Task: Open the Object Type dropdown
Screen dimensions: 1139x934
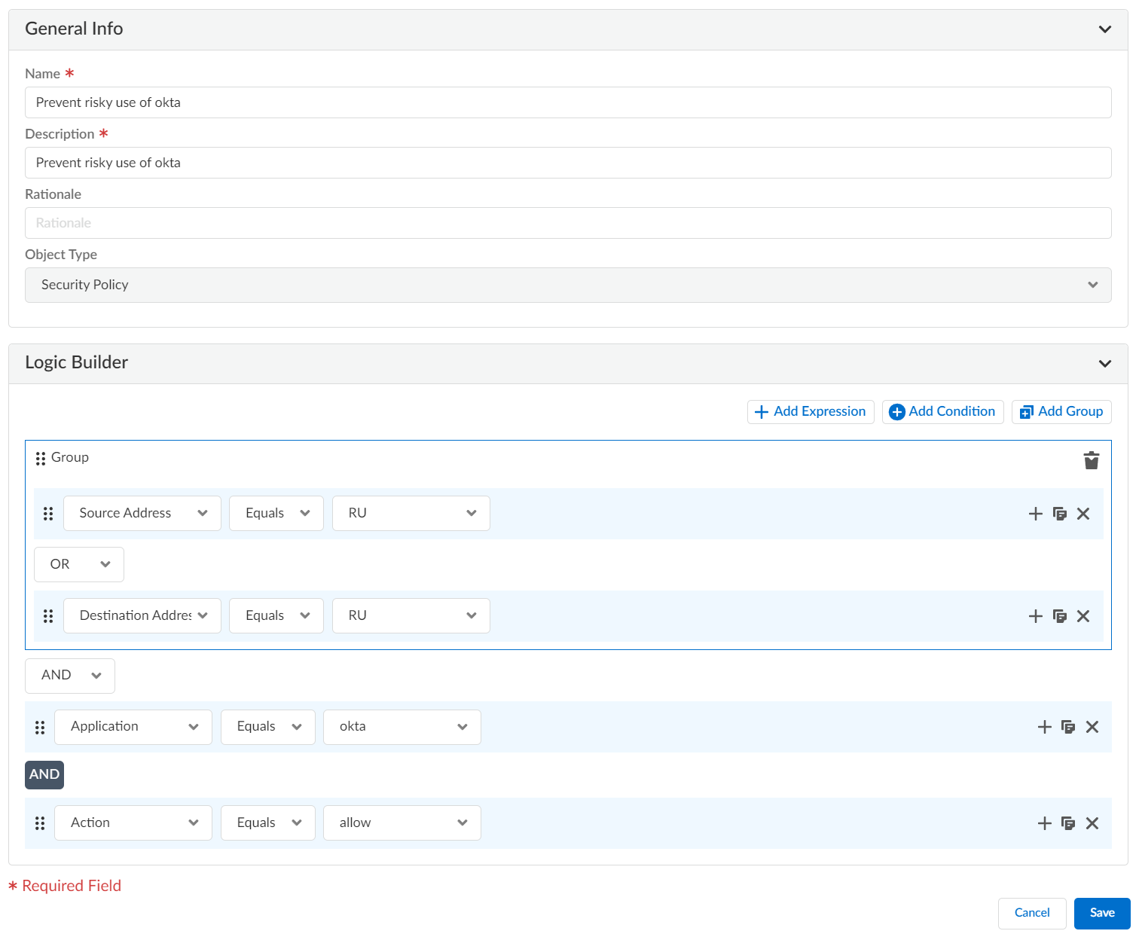Action: coord(568,285)
